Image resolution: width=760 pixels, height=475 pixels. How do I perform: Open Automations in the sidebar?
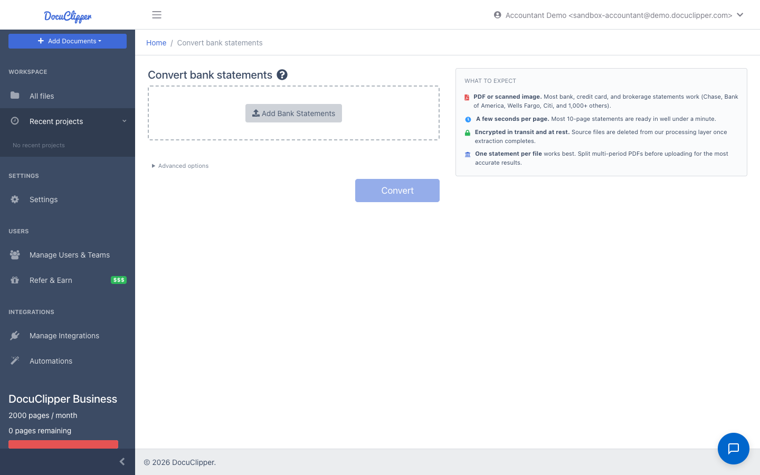tap(68, 361)
